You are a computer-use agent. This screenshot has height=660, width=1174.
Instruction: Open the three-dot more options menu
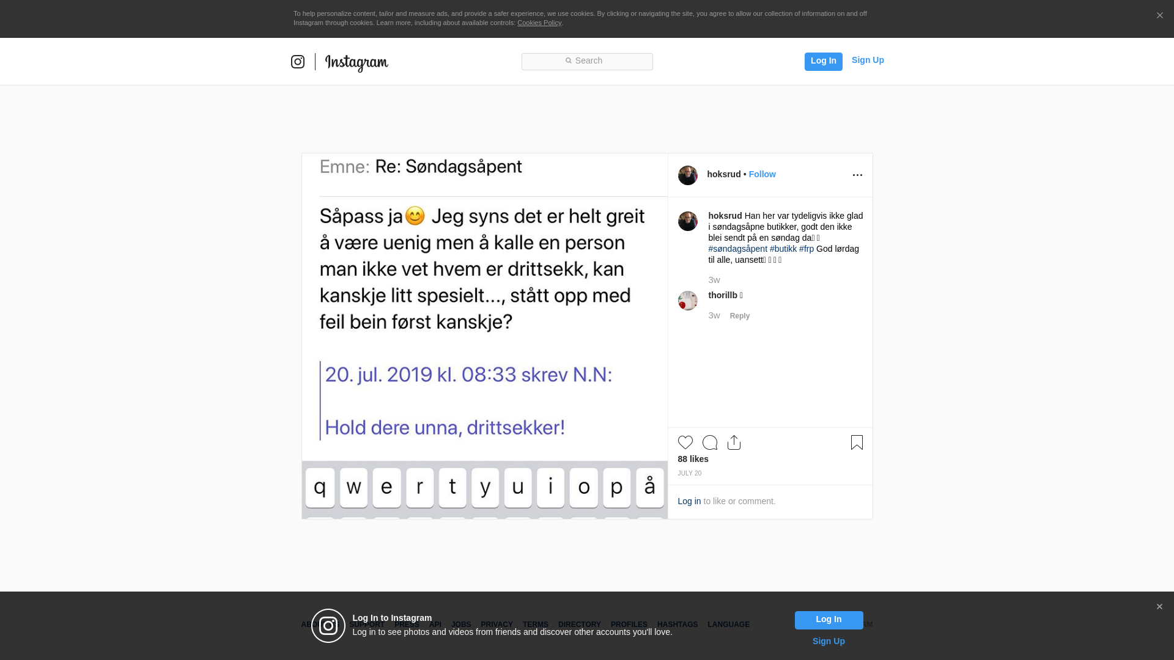(x=857, y=175)
